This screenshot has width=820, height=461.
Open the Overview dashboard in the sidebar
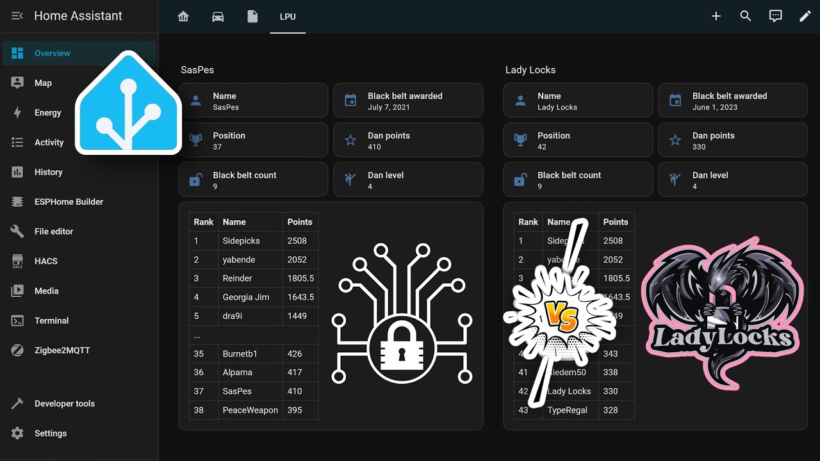tap(79, 53)
